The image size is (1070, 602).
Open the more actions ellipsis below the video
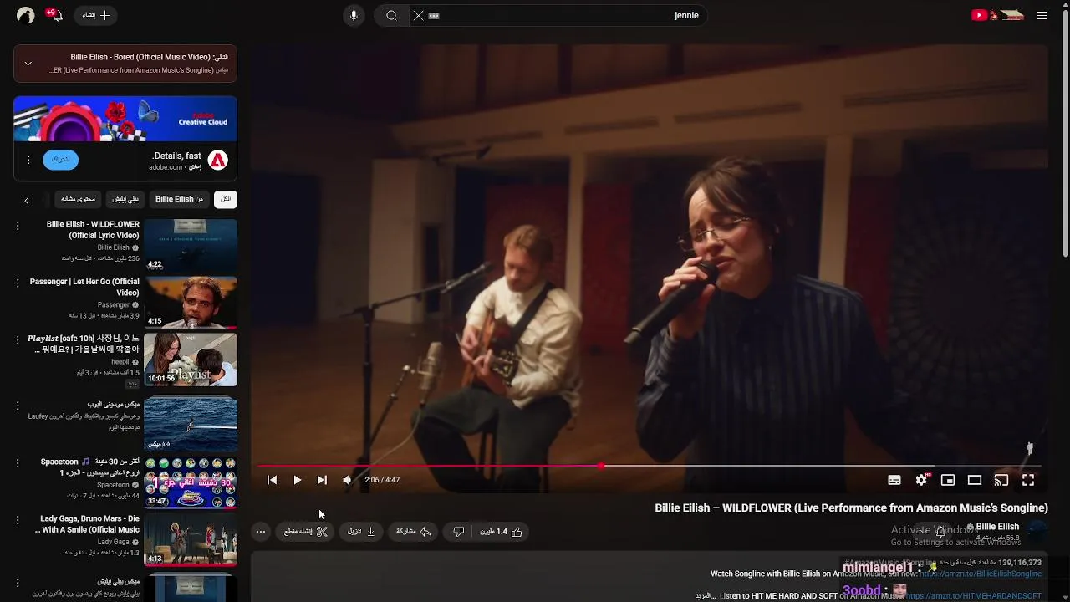[261, 532]
